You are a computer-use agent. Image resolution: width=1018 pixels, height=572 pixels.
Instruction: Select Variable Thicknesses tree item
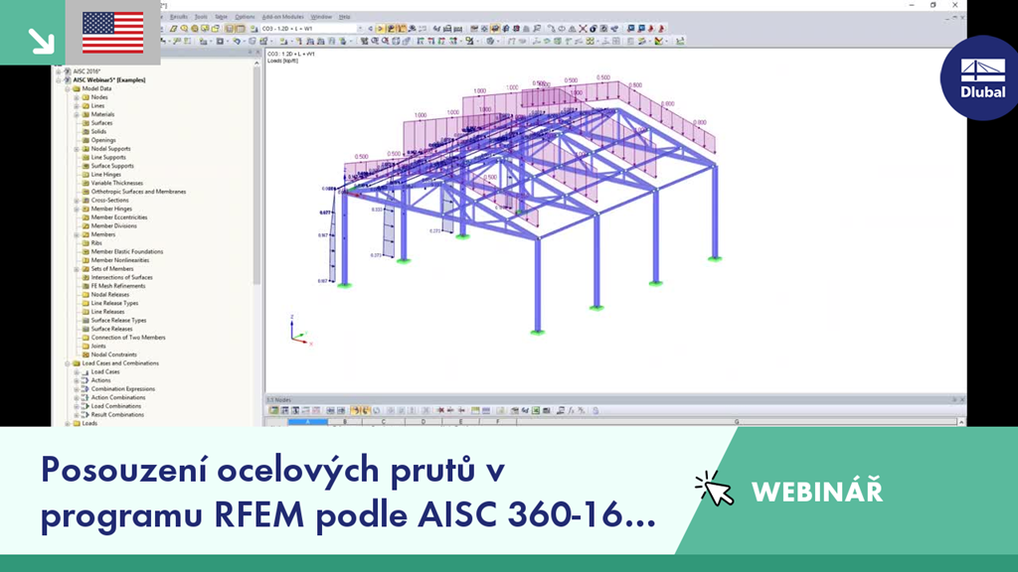pos(117,183)
